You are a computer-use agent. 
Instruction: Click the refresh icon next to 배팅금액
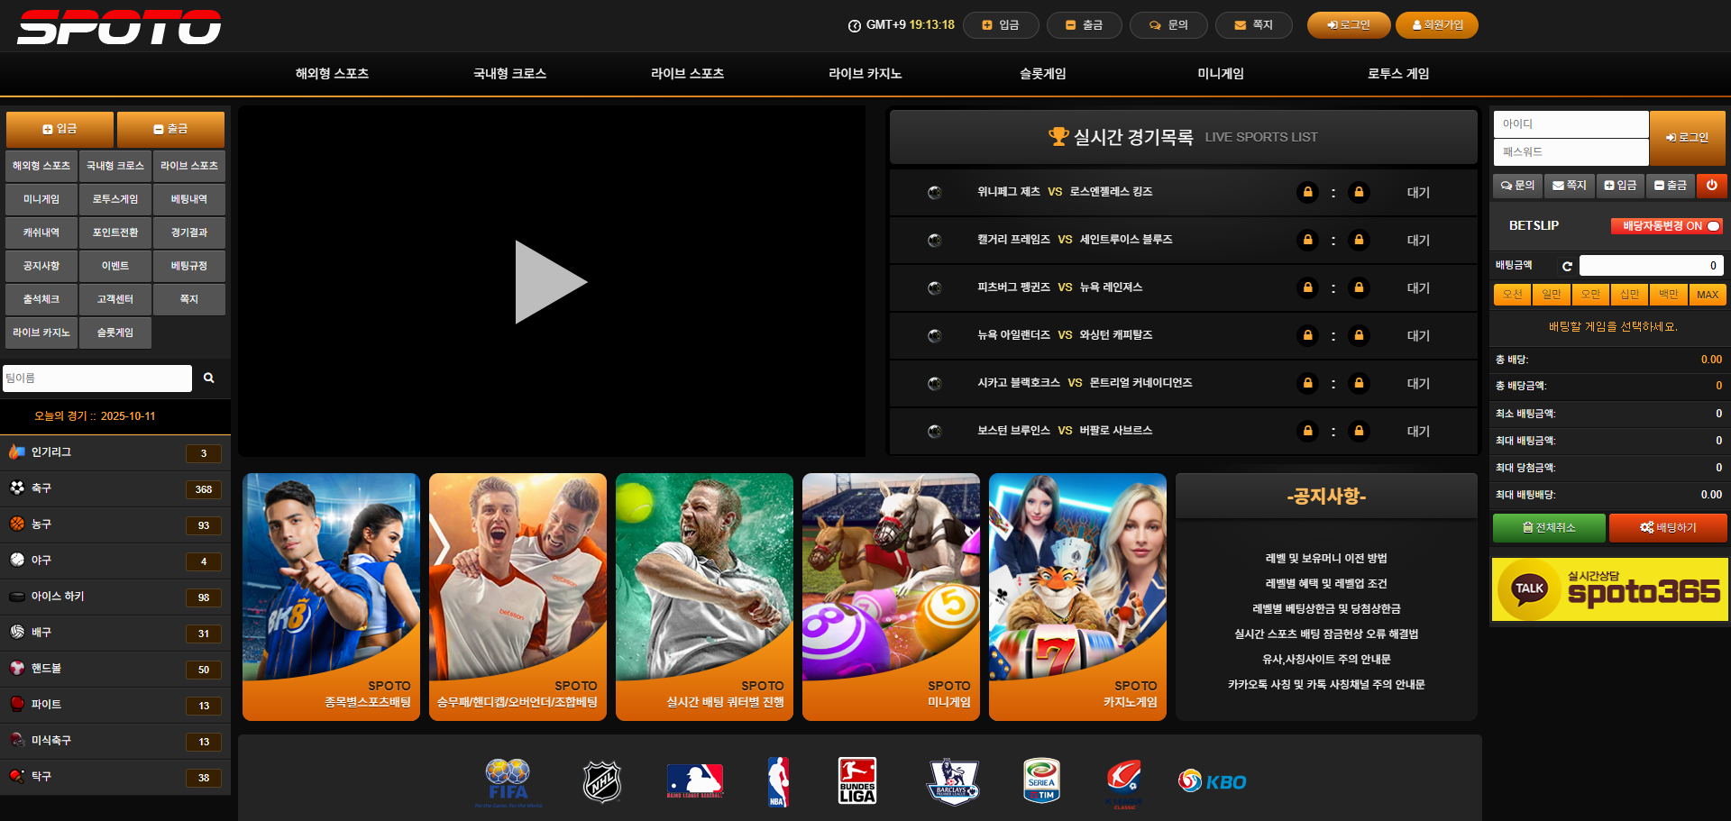pyautogui.click(x=1568, y=266)
